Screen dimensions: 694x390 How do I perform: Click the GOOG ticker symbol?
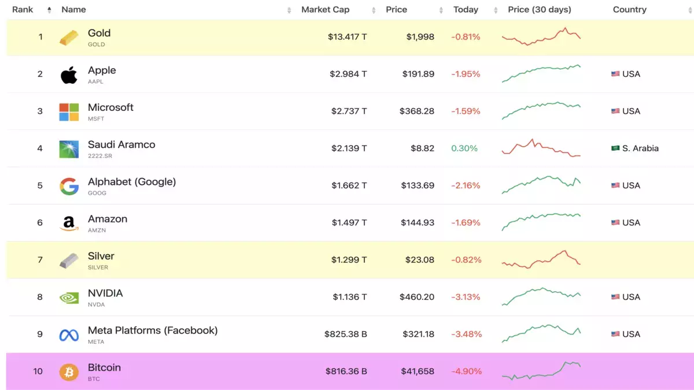pyautogui.click(x=97, y=193)
